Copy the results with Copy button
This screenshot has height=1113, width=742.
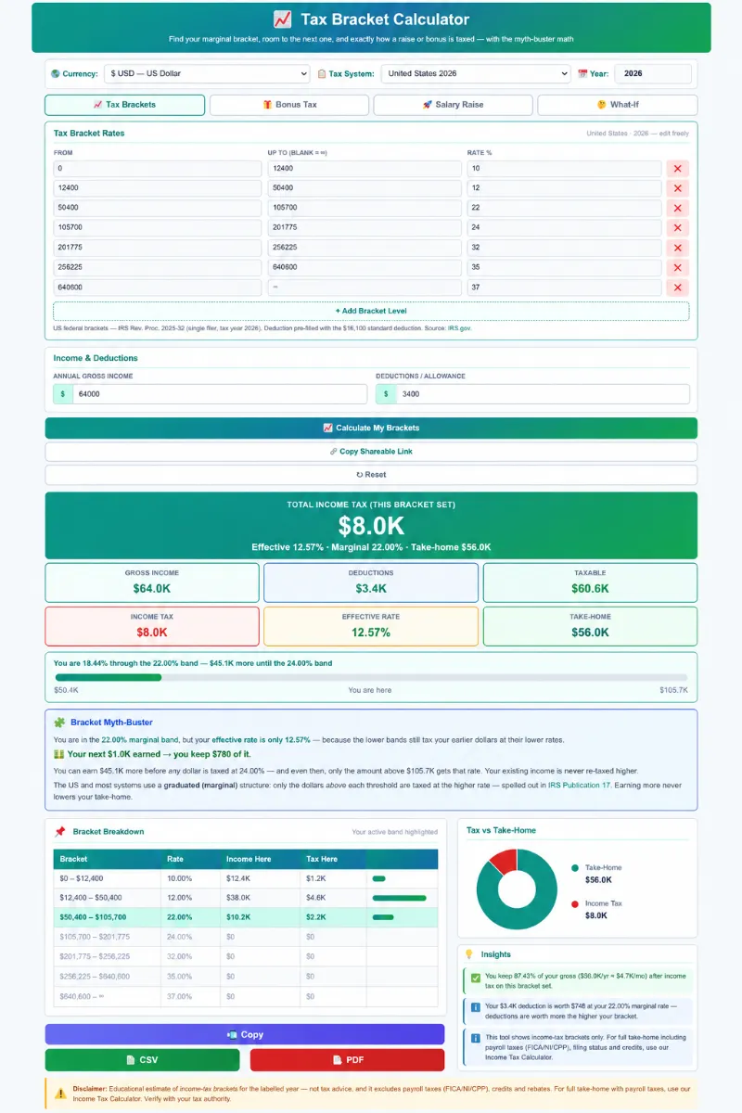pyautogui.click(x=245, y=1034)
